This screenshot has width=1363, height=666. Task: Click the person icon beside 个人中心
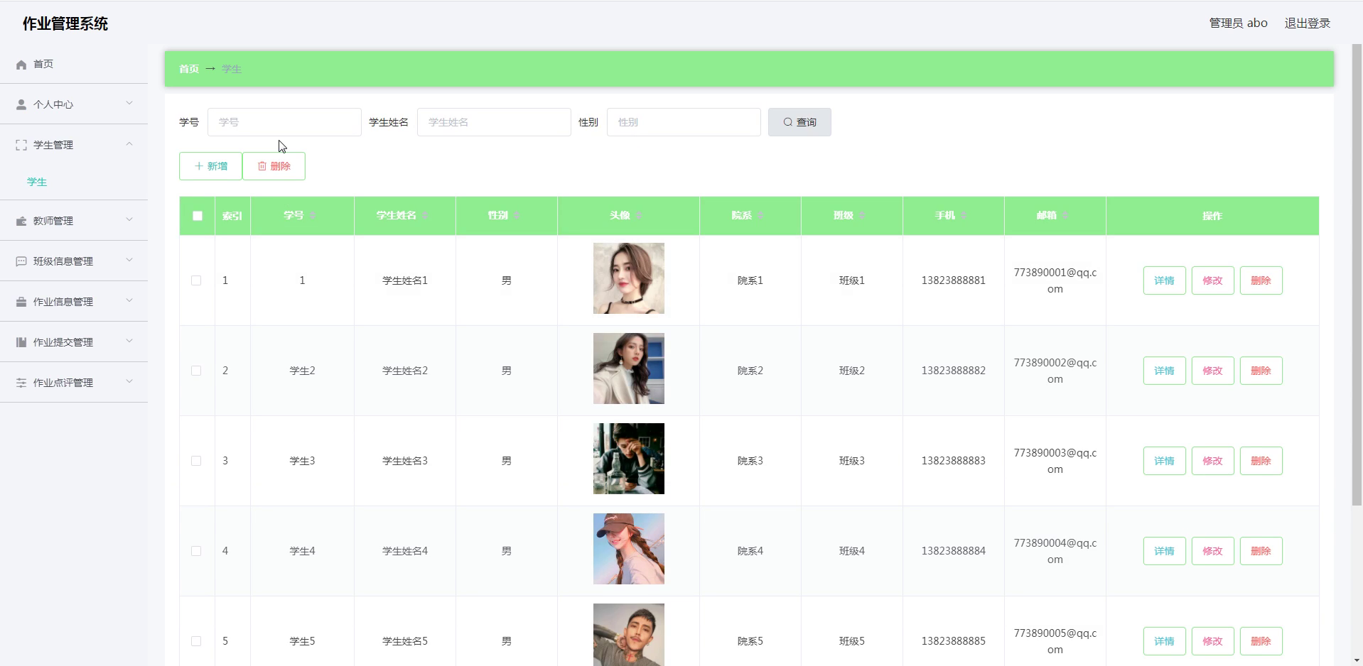tap(21, 104)
